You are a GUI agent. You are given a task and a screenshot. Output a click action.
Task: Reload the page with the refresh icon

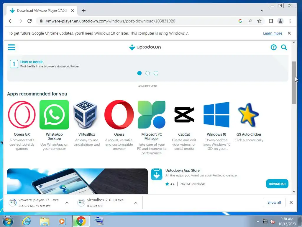pyautogui.click(x=29, y=21)
